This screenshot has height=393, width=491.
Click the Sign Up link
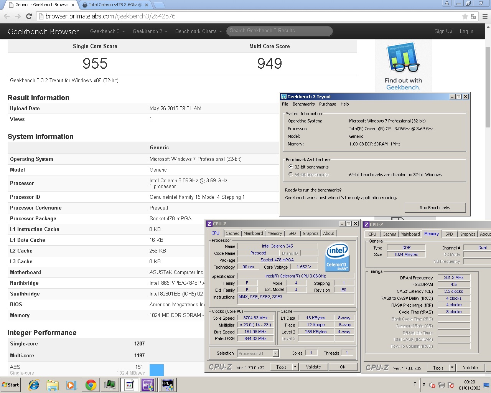443,31
